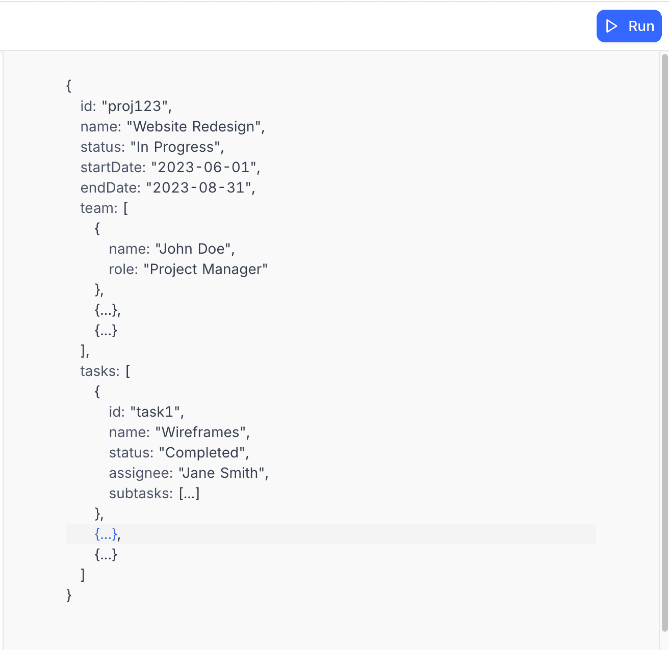Select the endDate value "2023-08-31"
669x650 pixels.
(200, 187)
